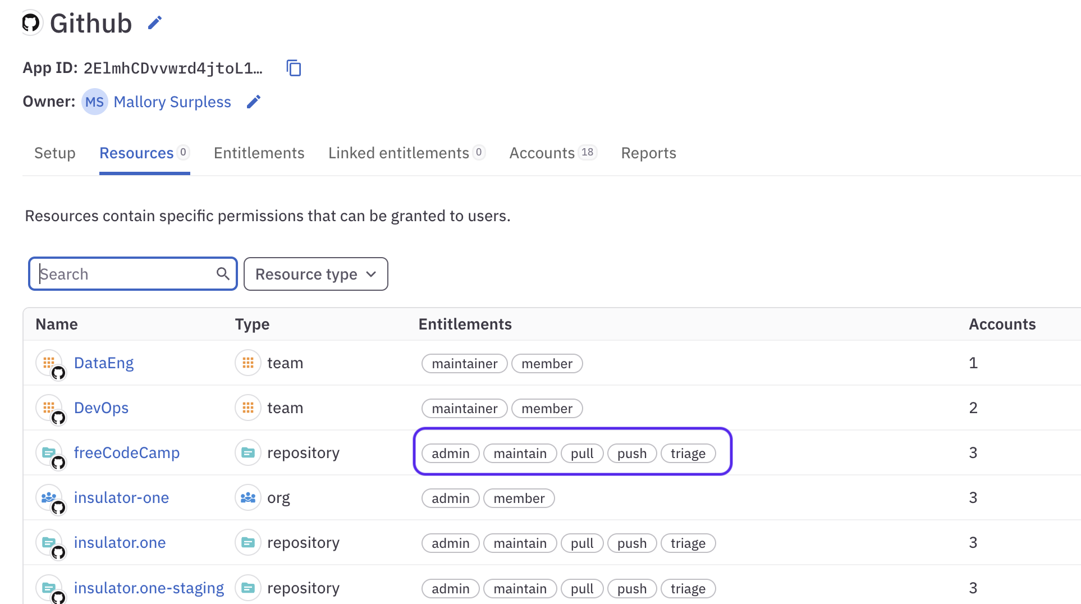Open the Resource type dropdown
This screenshot has width=1081, height=604.
pyautogui.click(x=315, y=274)
